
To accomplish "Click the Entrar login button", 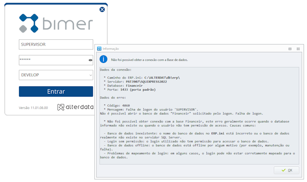I will click(x=56, y=91).
